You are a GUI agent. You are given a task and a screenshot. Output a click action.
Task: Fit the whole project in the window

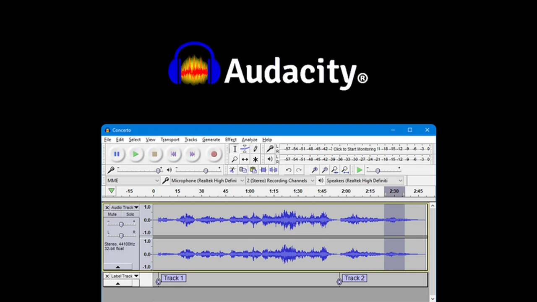click(x=345, y=170)
